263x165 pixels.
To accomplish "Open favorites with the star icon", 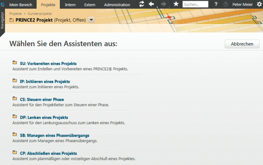I will [x=176, y=4].
